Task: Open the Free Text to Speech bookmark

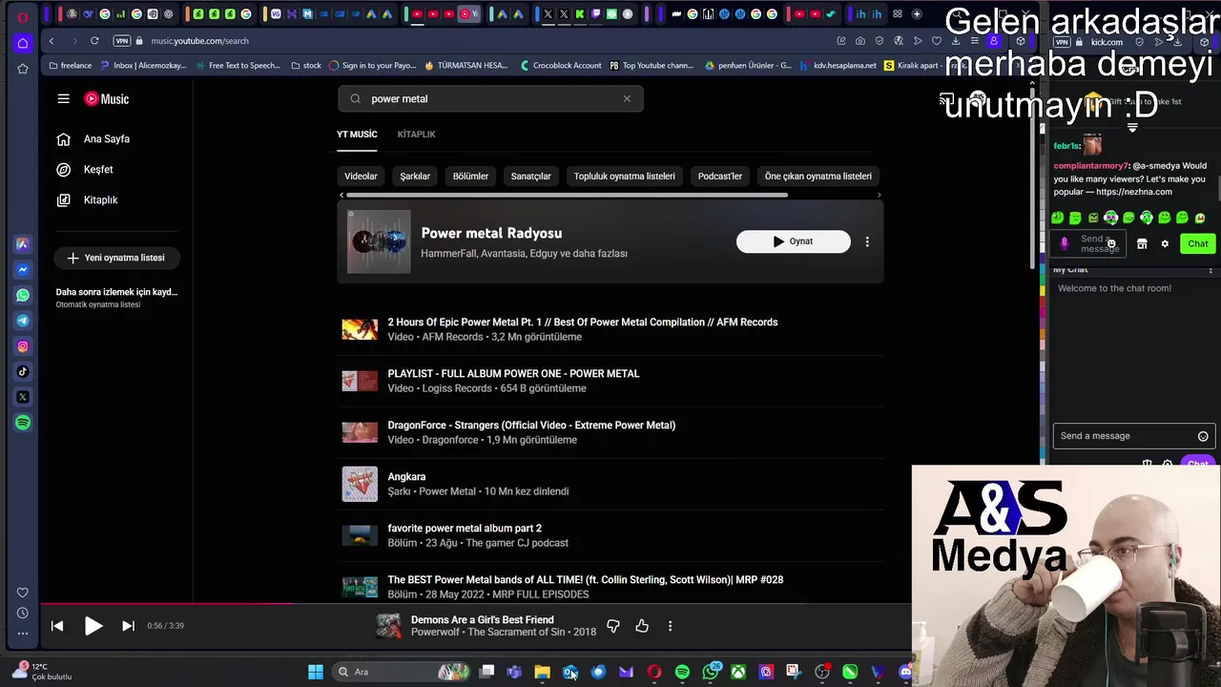Action: pos(238,66)
